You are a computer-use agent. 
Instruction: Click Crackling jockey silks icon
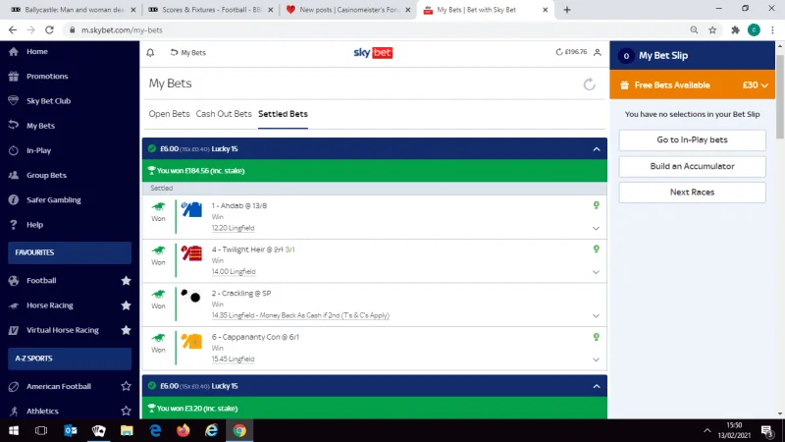pyautogui.click(x=190, y=297)
